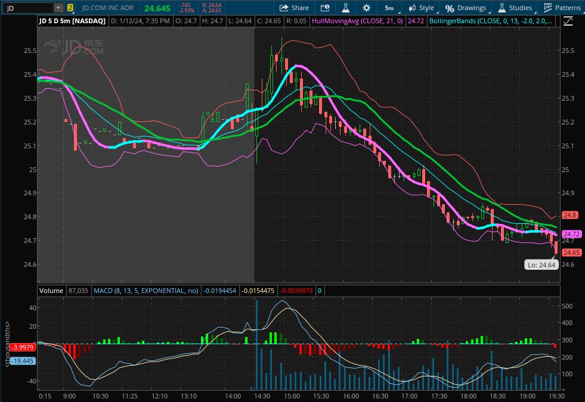Click the Share arrow icon
Image resolution: width=585 pixels, height=402 pixels.
point(284,8)
